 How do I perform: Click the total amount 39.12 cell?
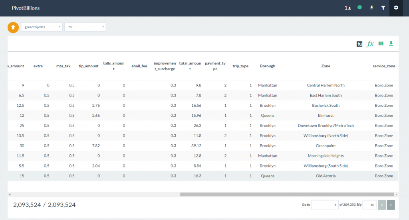pos(196,146)
